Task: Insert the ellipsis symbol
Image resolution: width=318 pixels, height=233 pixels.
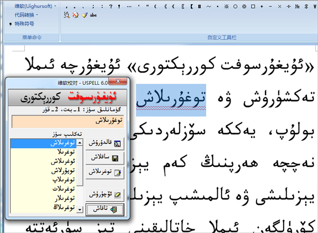Action: click(129, 7)
